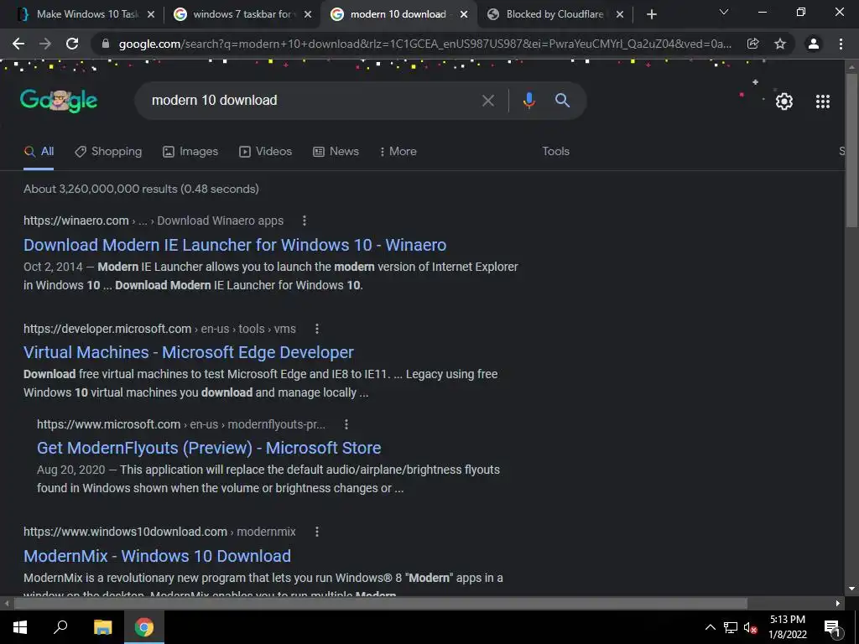This screenshot has height=644, width=859.
Task: Open Chrome profile avatar
Action: point(814,44)
